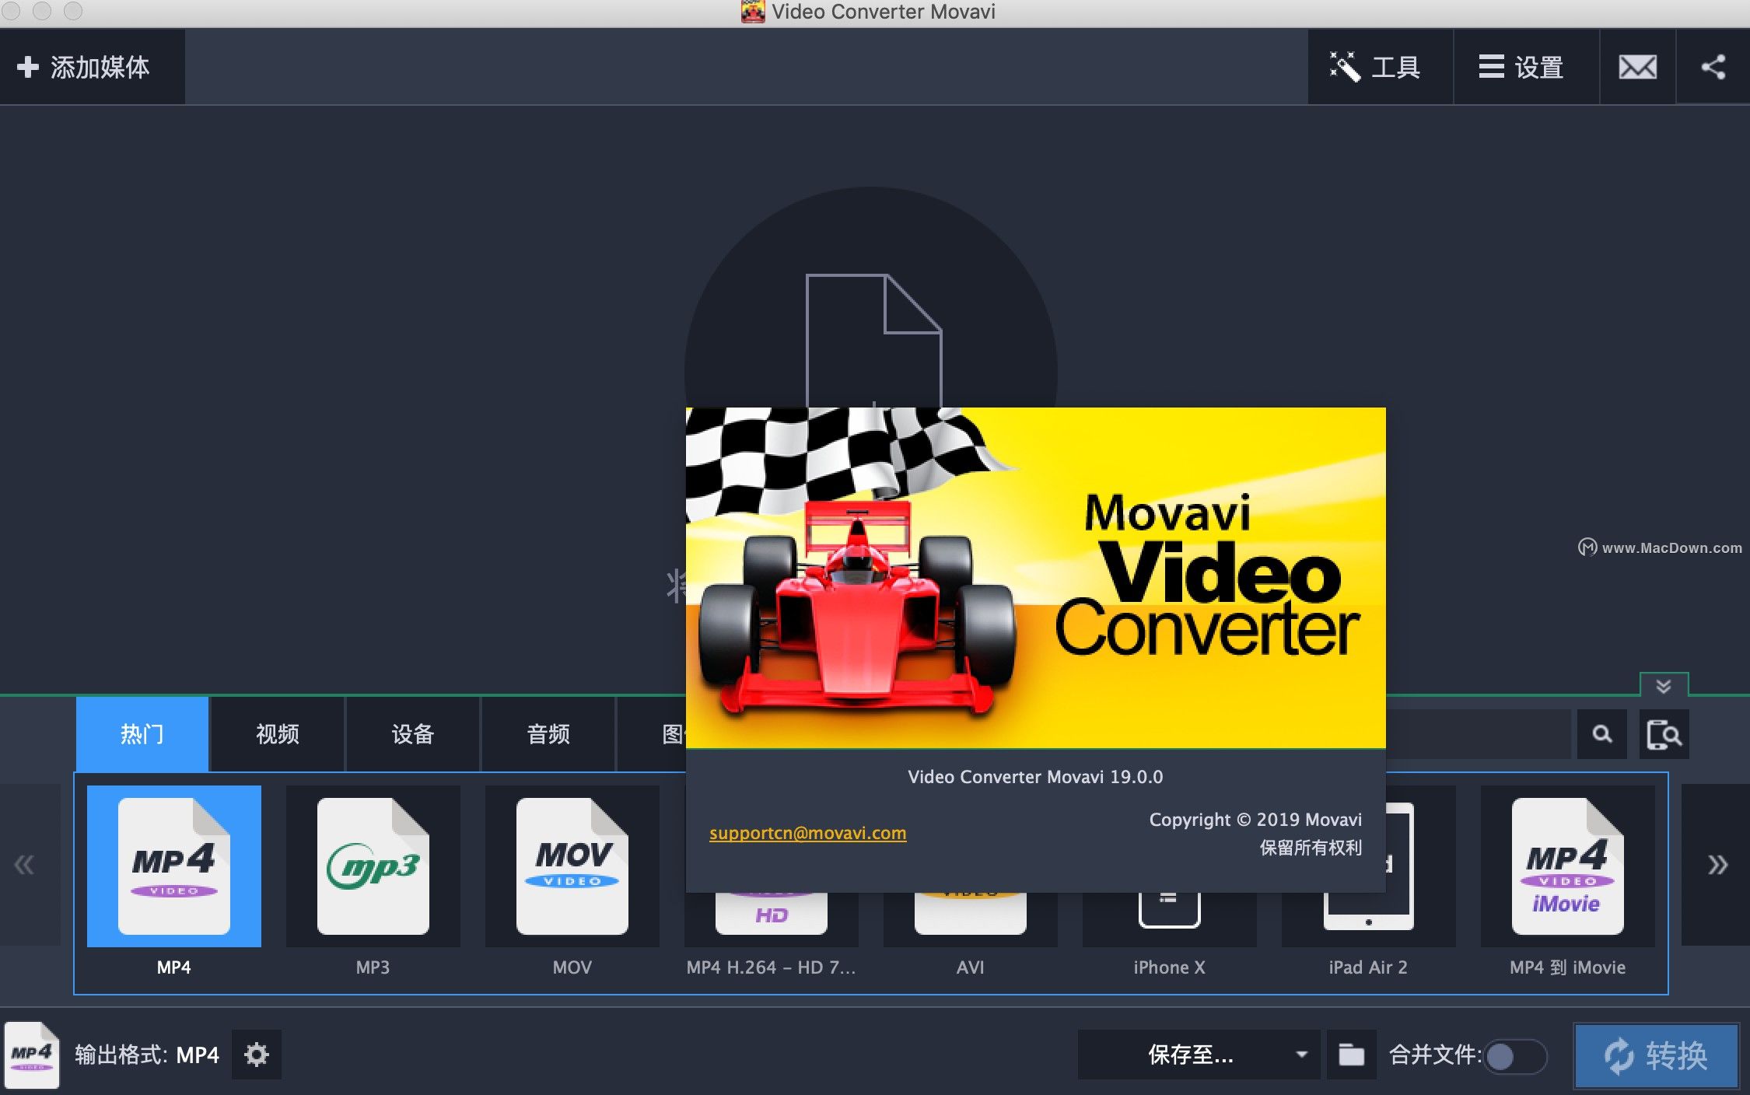1750x1095 pixels.
Task: Click the supportcn@movavi.com email link
Action: click(x=807, y=832)
